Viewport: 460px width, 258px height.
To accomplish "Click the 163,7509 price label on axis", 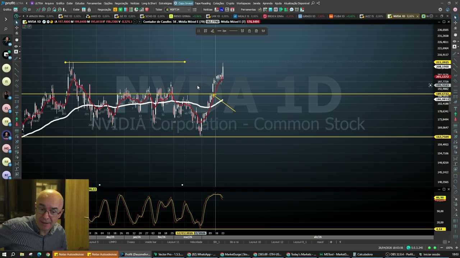I will pos(442,137).
